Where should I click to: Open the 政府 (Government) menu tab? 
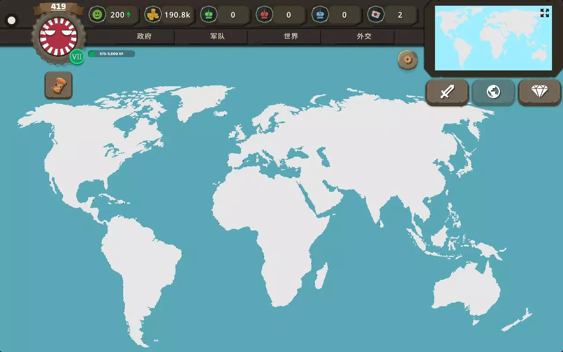coord(144,37)
